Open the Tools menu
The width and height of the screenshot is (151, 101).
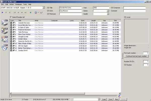[25, 4]
